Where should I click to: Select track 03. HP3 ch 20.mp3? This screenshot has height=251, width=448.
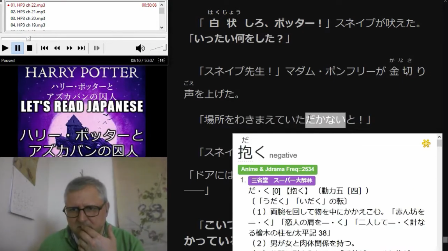pyautogui.click(x=28, y=18)
